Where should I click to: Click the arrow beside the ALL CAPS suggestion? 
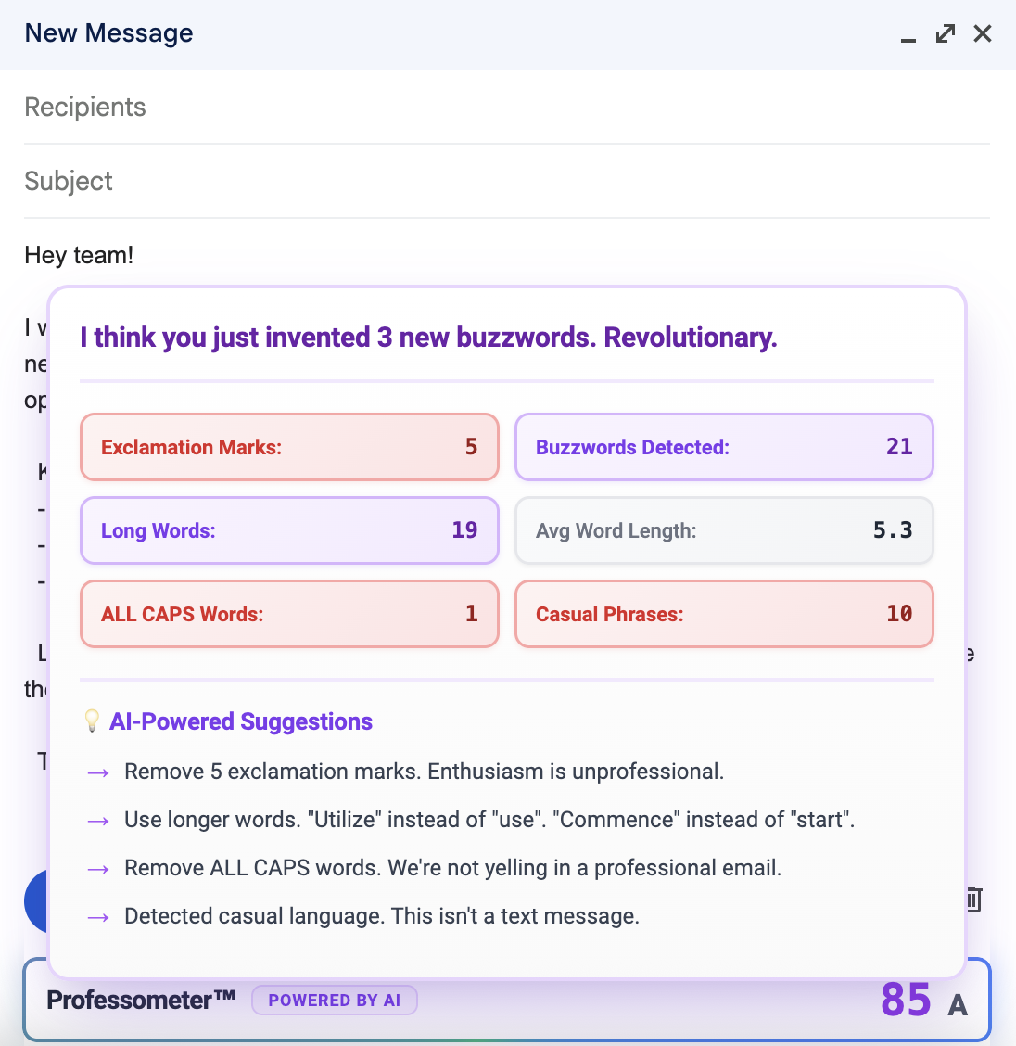98,869
